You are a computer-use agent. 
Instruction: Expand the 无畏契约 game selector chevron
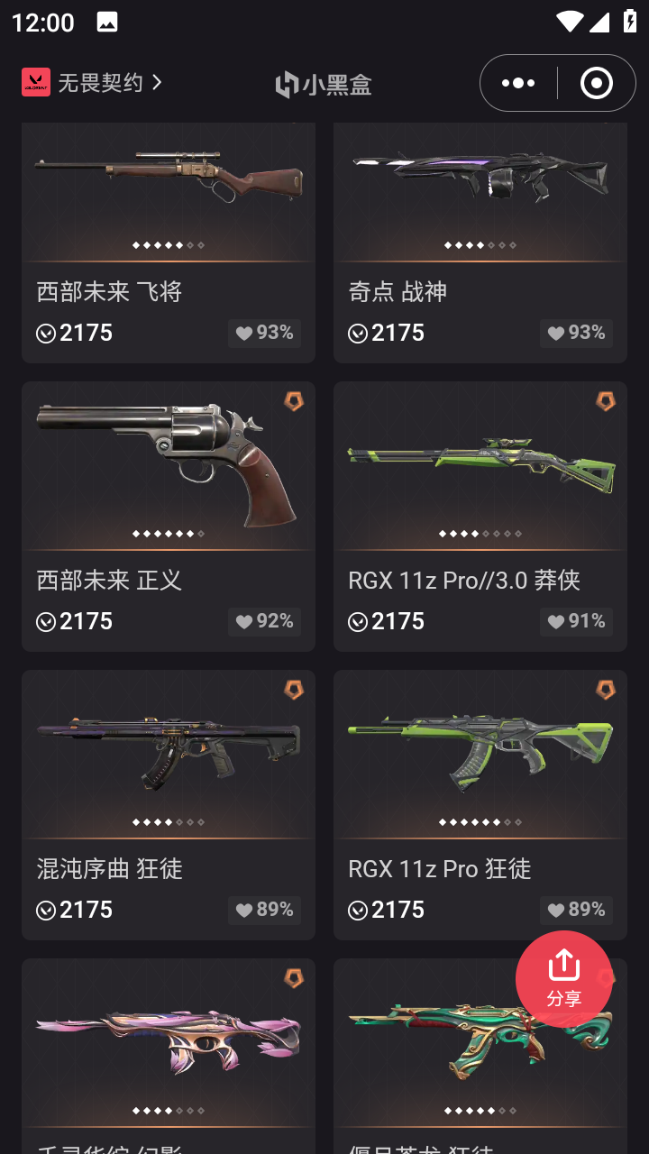coord(157,82)
